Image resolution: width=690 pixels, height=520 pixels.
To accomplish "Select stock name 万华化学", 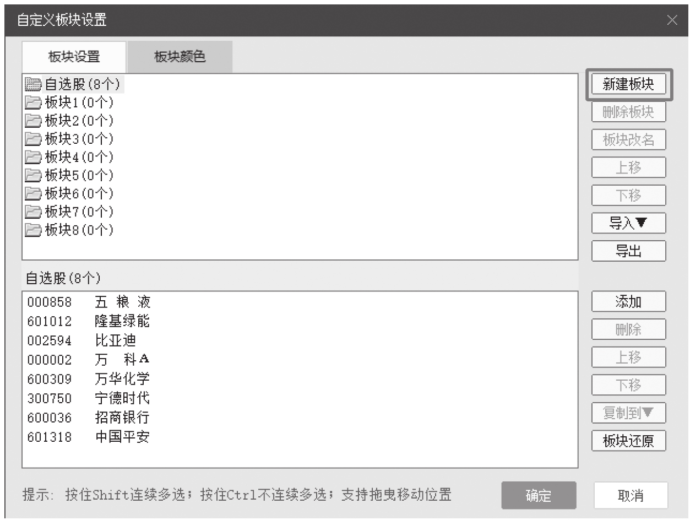I will click(x=122, y=378).
